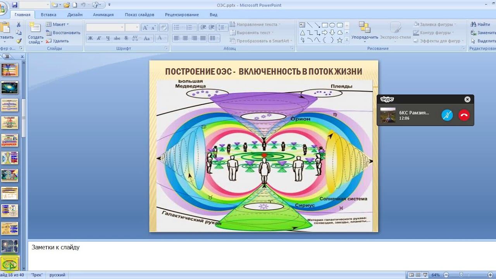
Task: Switch to Вставка tab
Action: 48,15
